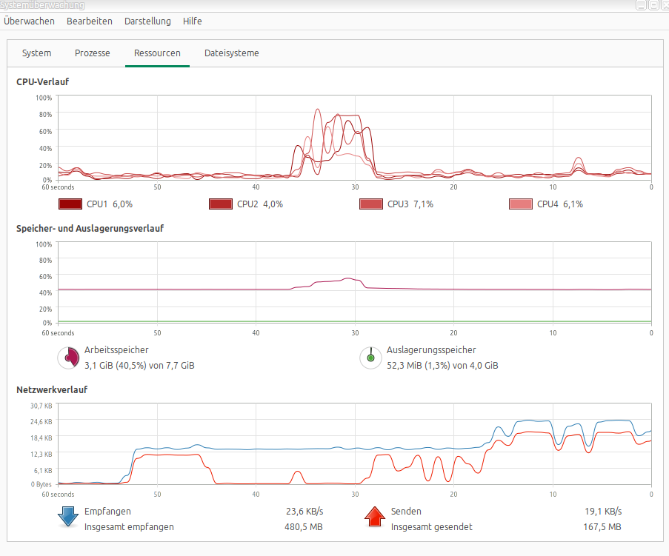The width and height of the screenshot is (669, 556).
Task: Click the CPU1 color swatch
Action: (70, 204)
